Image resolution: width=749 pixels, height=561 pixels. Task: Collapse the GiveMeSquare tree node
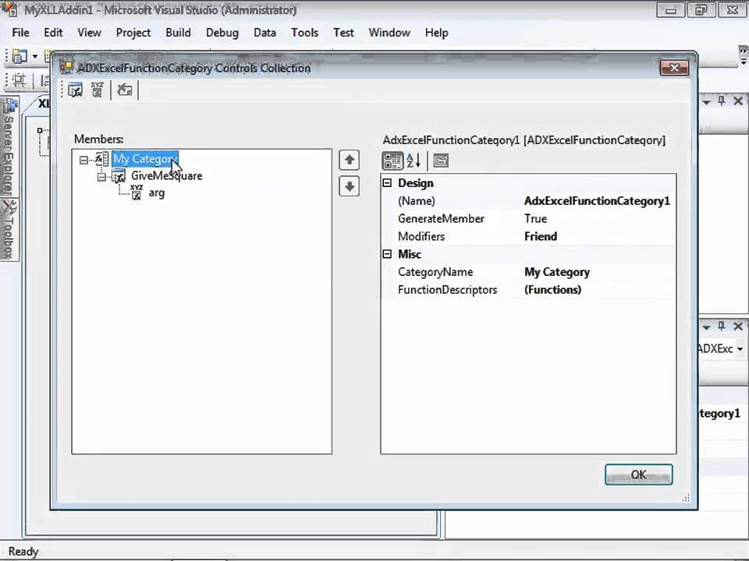(101, 176)
